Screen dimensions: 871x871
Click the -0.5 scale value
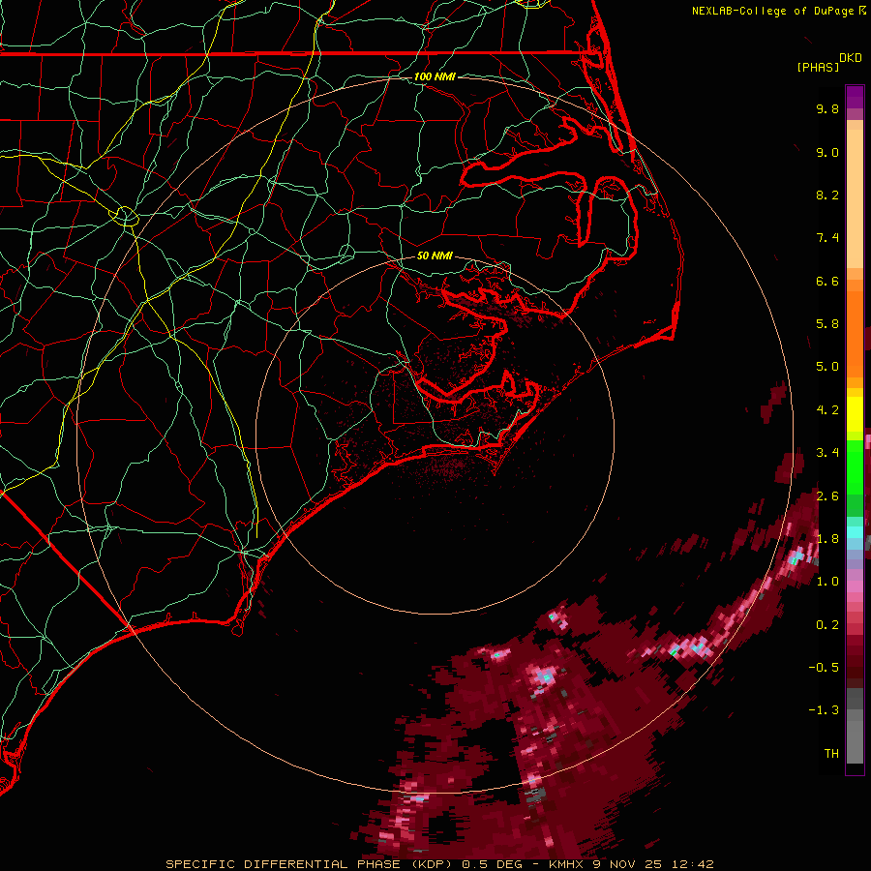(824, 667)
